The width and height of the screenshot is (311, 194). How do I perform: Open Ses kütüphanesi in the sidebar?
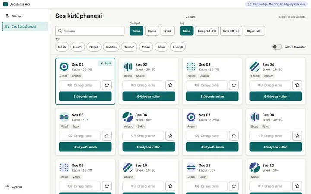(25, 26)
